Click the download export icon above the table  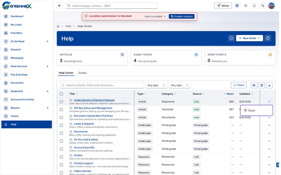coord(269,85)
